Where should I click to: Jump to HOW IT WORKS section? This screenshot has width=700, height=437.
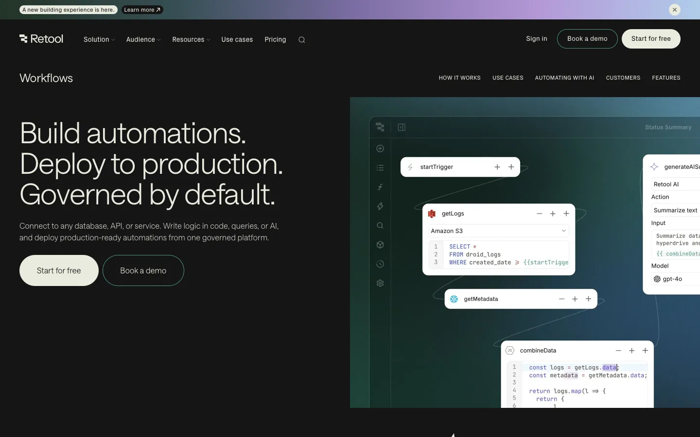tap(460, 78)
